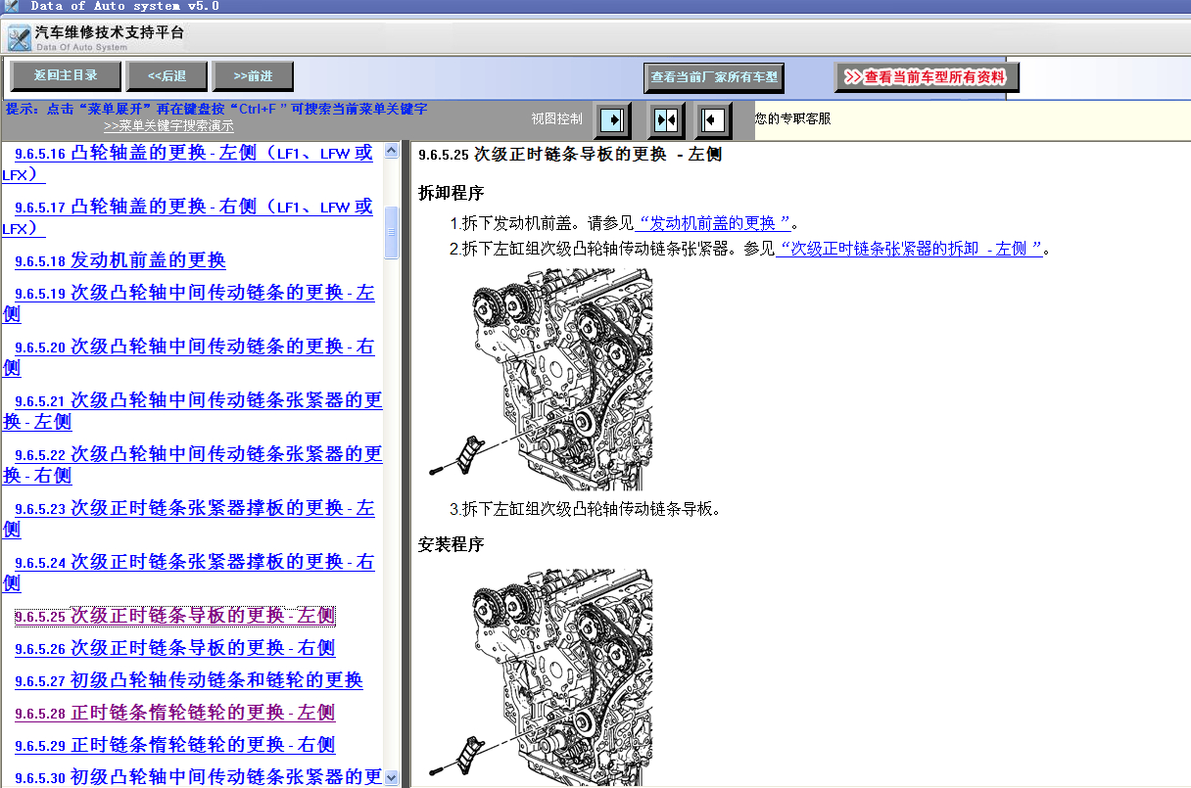This screenshot has height=788, width=1191.
Task: Click the view control left-arrow icon
Action: 714,120
